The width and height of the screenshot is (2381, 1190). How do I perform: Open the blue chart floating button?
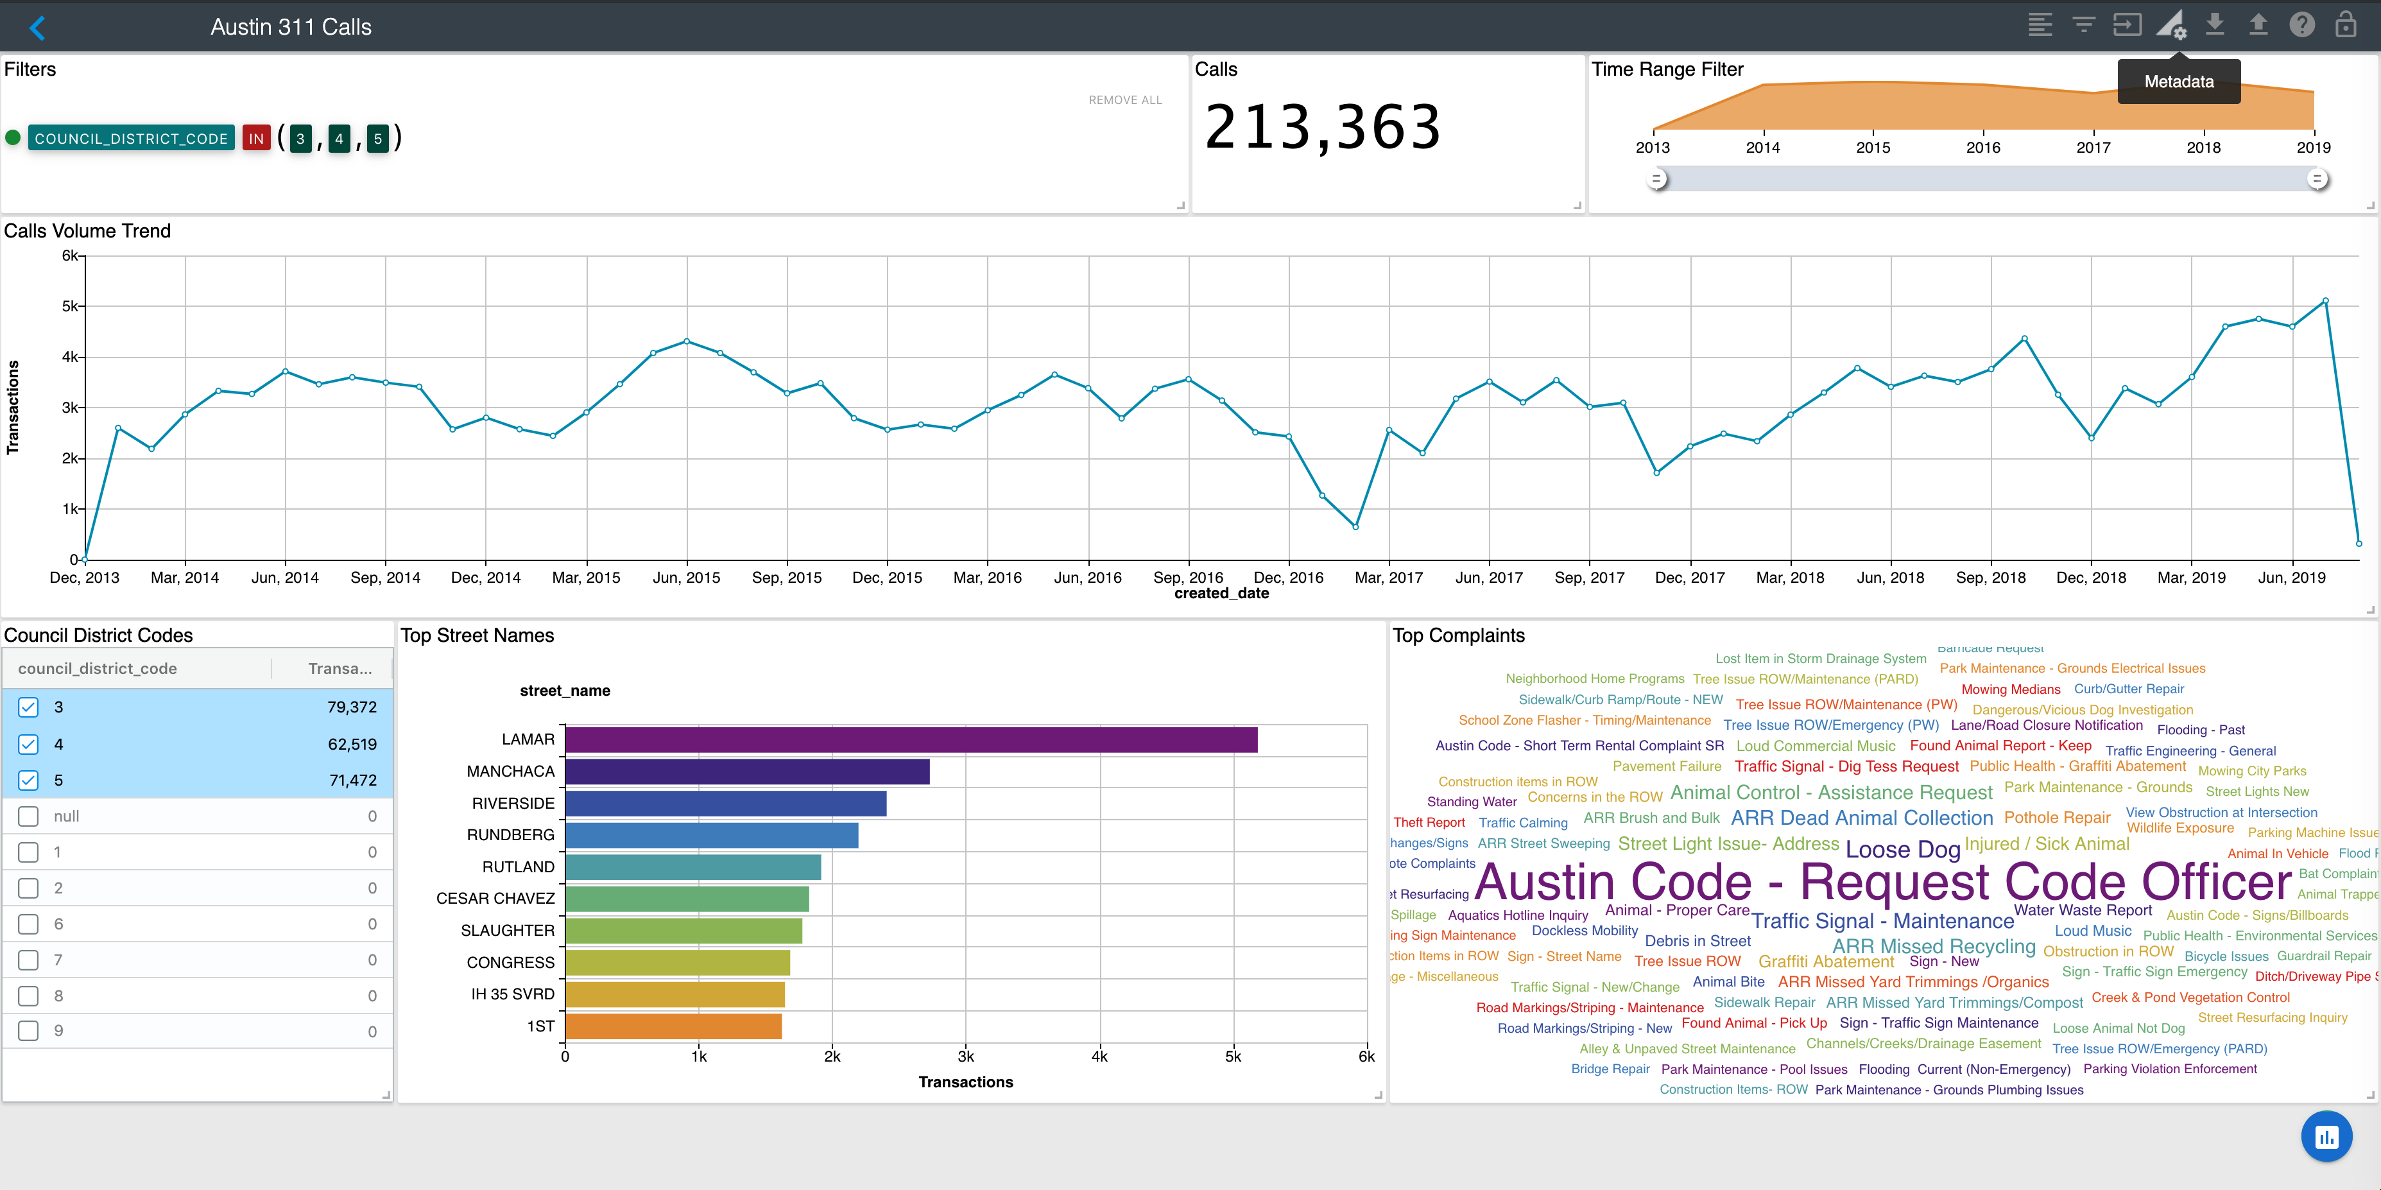(x=2326, y=1136)
